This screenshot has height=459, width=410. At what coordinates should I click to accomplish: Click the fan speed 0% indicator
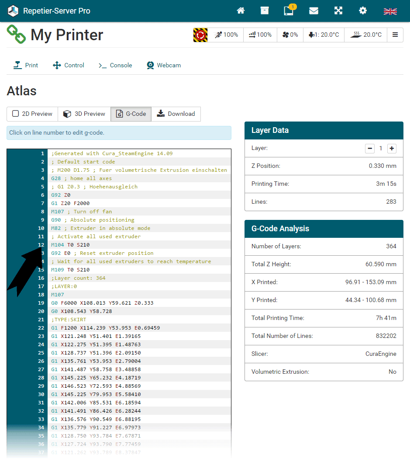(290, 35)
